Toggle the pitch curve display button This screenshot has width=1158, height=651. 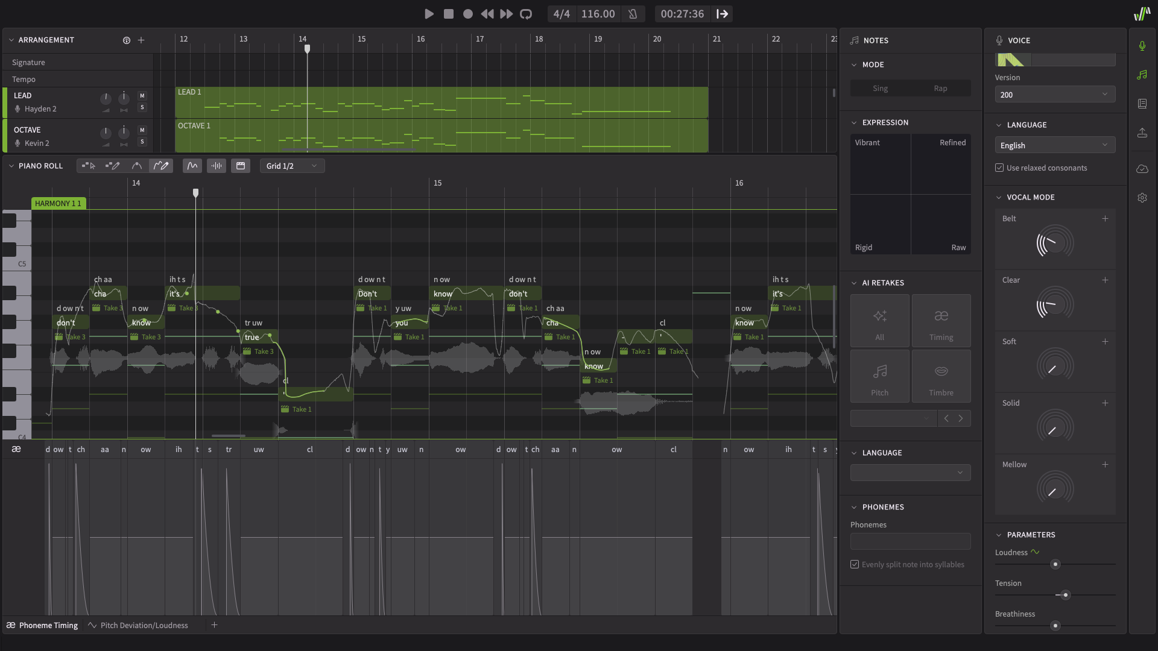pos(192,165)
